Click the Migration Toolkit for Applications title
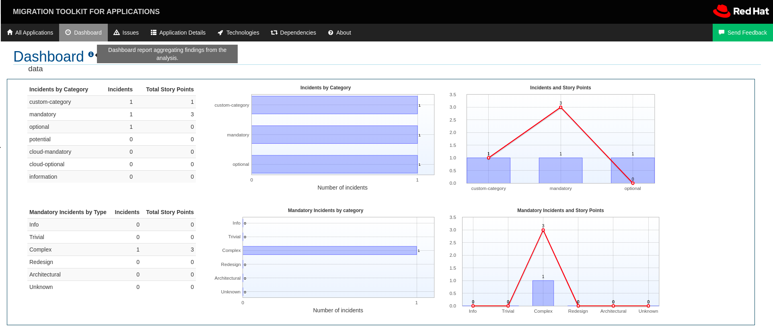Viewport: 773px width, 328px height. [86, 12]
